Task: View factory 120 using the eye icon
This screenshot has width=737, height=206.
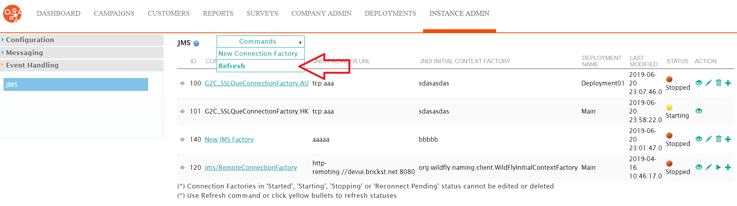Action: [x=699, y=167]
